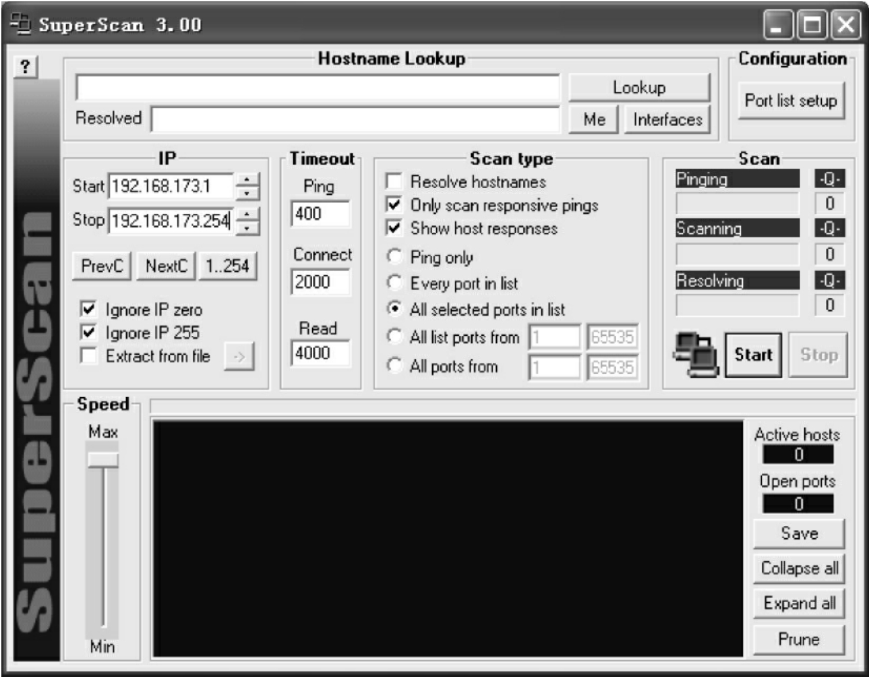Screen dimensions: 869x677
Task: Click the Pinging queue -Q- indicator
Action: (829, 179)
